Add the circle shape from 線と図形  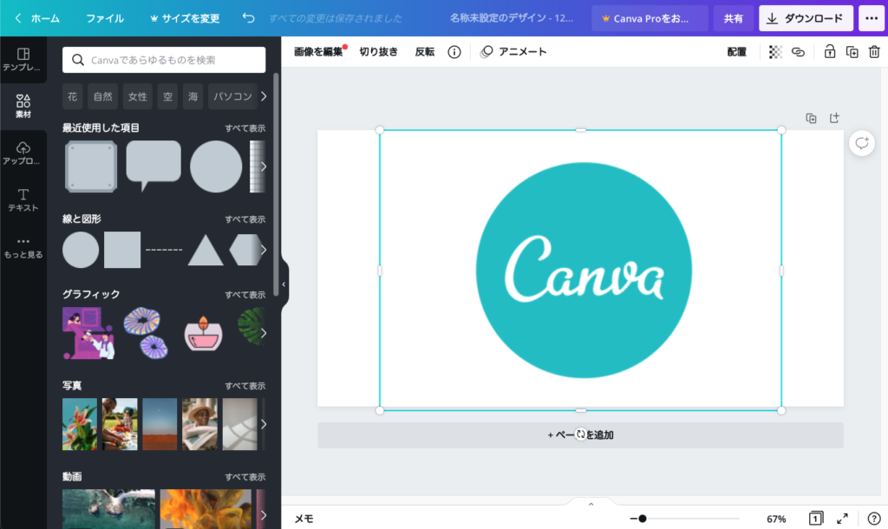[x=81, y=250]
